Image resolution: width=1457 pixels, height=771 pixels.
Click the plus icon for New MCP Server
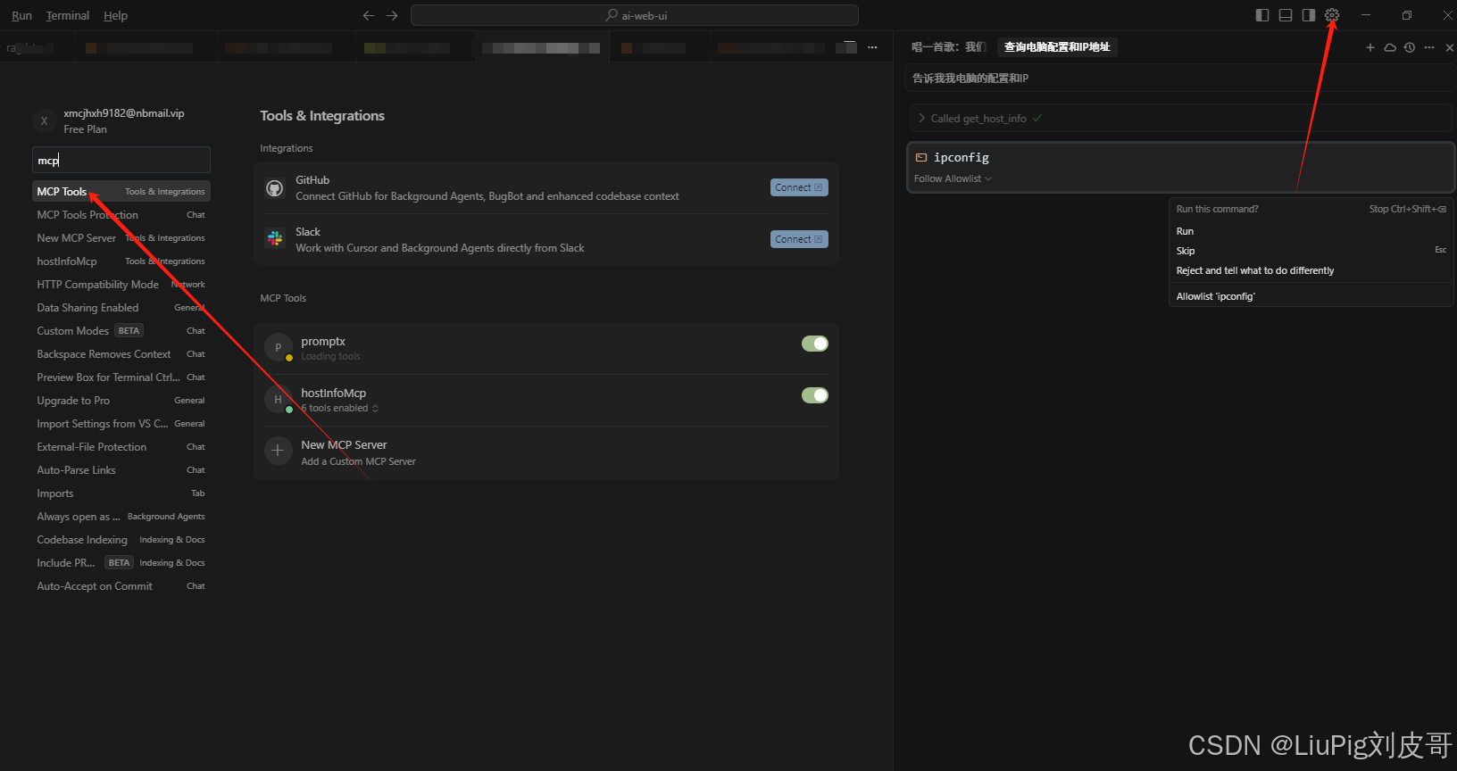[279, 451]
